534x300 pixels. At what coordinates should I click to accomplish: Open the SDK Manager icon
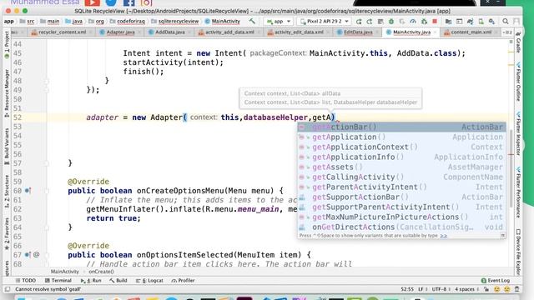pyautogui.click(x=492, y=22)
